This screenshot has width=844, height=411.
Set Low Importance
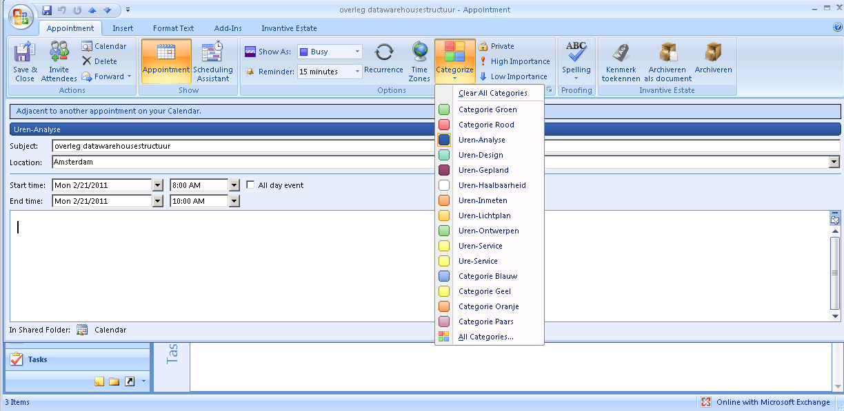click(x=513, y=76)
